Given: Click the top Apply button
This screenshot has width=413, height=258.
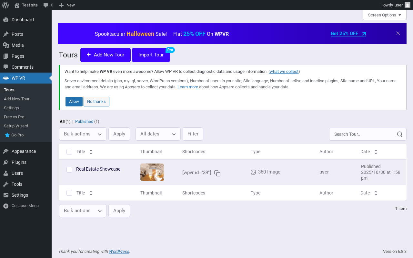Looking at the screenshot, I should pyautogui.click(x=119, y=134).
